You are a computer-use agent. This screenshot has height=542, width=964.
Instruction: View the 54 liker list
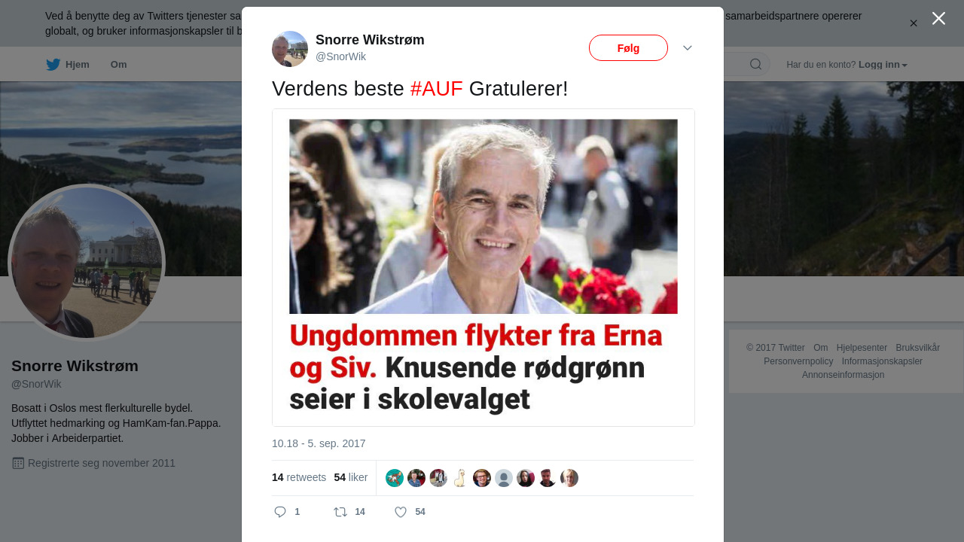click(x=351, y=477)
